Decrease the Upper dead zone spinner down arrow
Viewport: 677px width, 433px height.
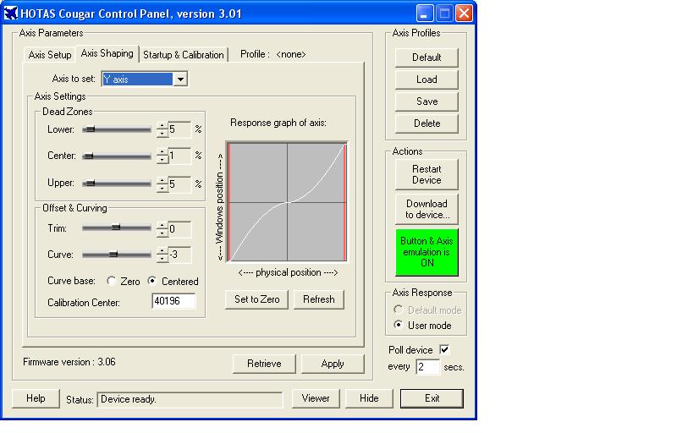[x=162, y=187]
